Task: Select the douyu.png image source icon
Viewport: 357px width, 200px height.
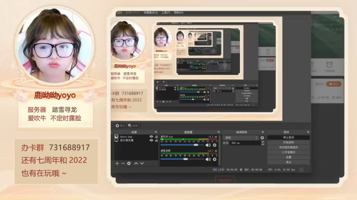Action: [x=116, y=136]
